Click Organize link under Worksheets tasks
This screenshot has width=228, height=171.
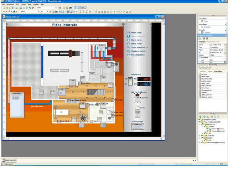coord(207,27)
